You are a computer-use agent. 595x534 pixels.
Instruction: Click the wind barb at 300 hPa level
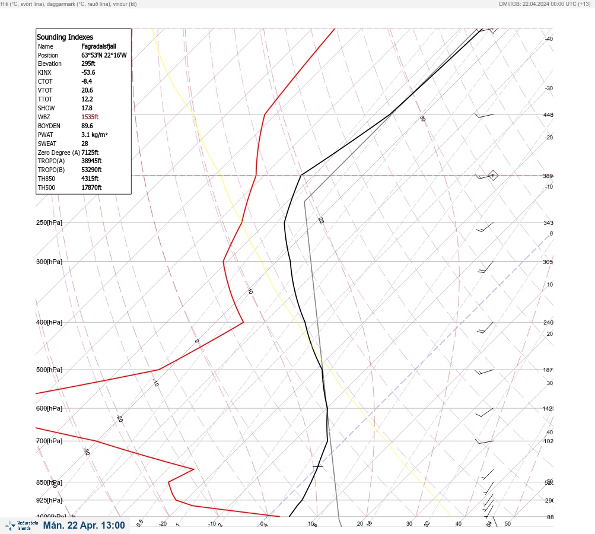pyautogui.click(x=485, y=267)
